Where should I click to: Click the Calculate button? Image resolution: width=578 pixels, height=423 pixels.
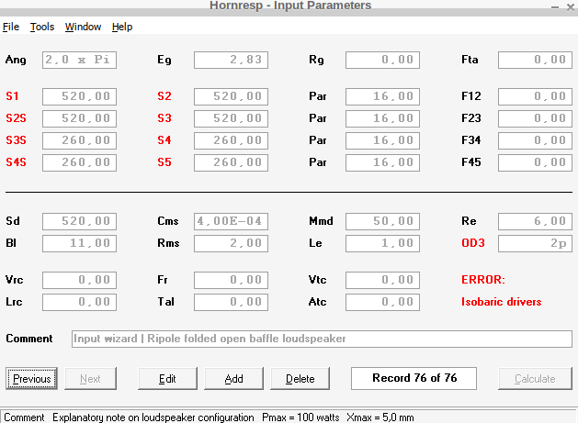[x=535, y=378]
